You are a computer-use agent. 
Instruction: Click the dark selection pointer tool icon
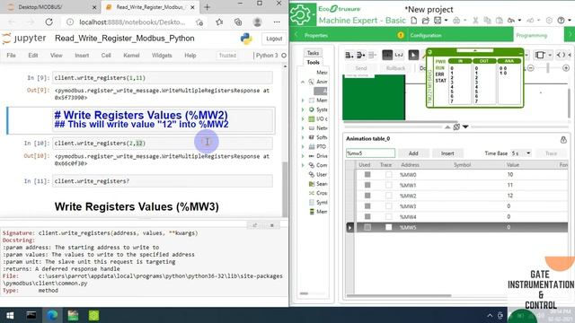(413, 55)
